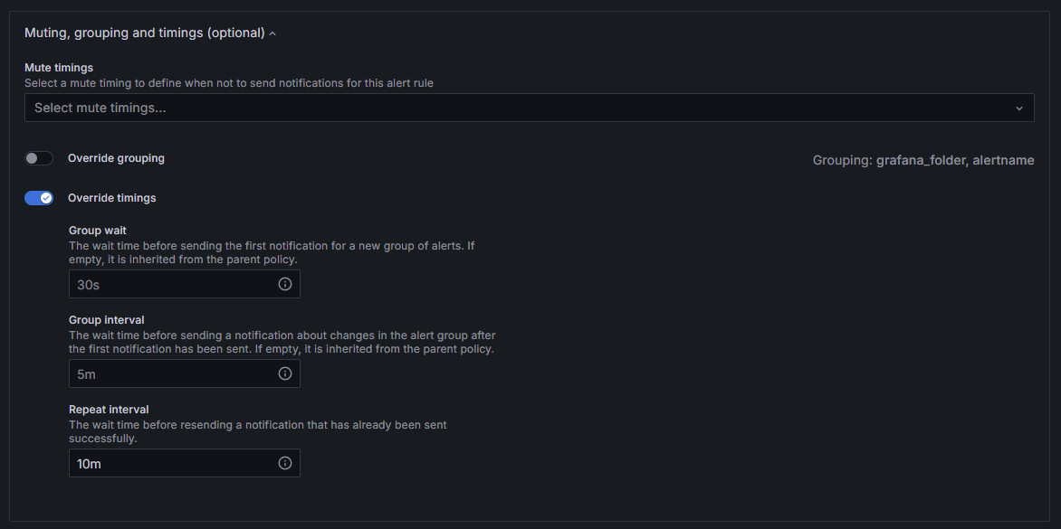The height and width of the screenshot is (529, 1061).
Task: Click the Override grouping label text
Action: 116,158
